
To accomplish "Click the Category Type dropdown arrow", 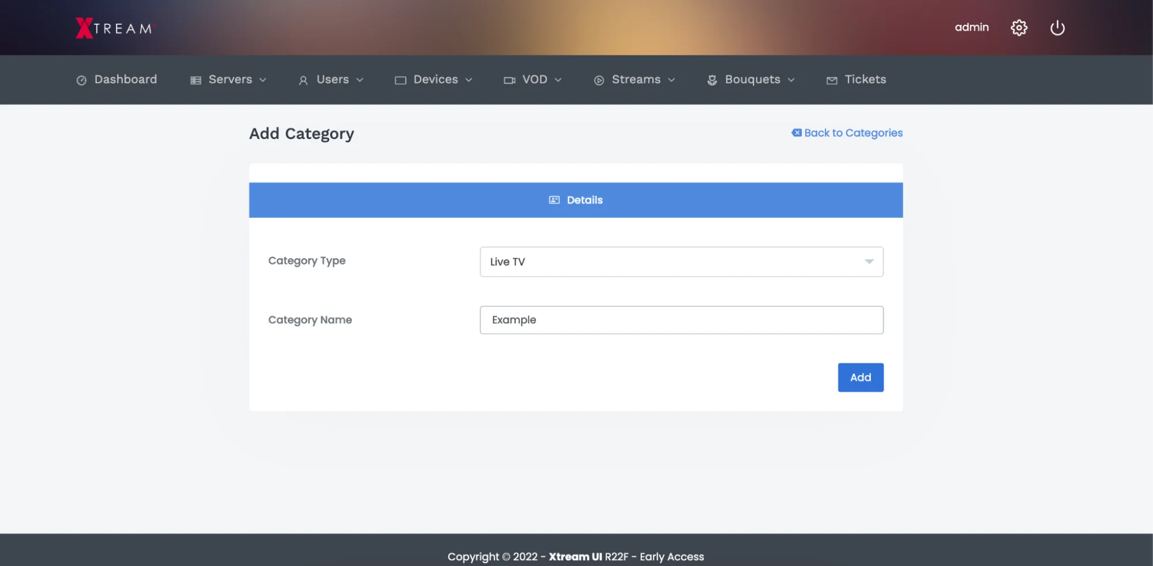I will pos(869,262).
